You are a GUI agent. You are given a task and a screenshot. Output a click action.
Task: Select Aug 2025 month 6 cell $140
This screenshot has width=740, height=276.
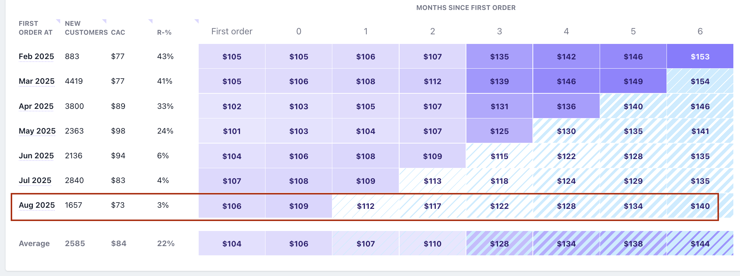click(x=700, y=206)
